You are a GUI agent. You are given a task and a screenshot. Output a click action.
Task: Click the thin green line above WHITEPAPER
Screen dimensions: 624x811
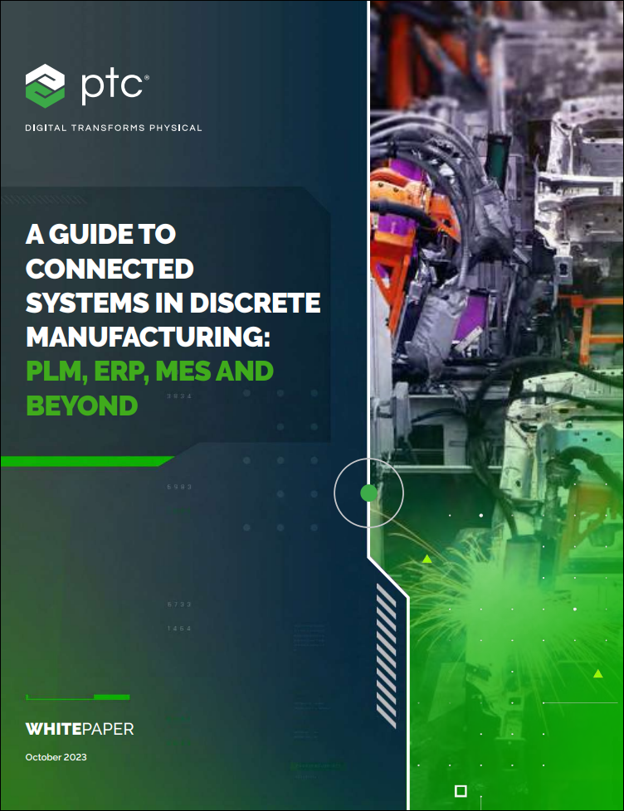[78, 697]
